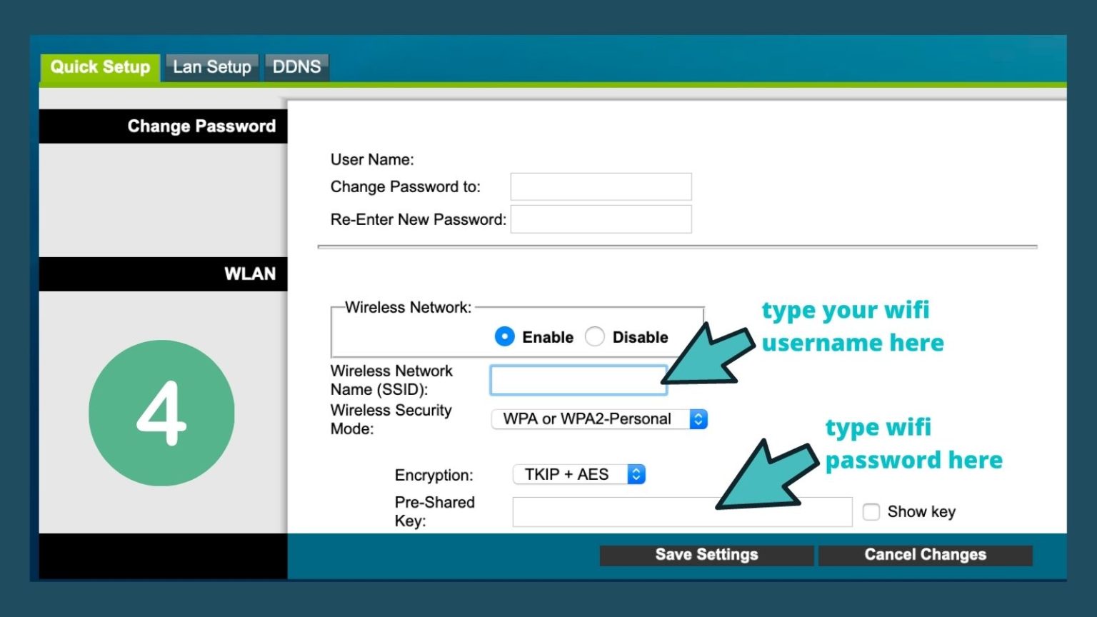The image size is (1097, 617).
Task: Switch to the Quick Setup tab
Action: click(100, 68)
